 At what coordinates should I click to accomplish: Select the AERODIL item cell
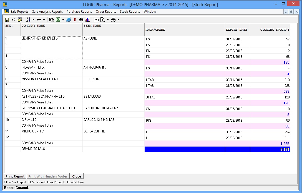(114, 48)
